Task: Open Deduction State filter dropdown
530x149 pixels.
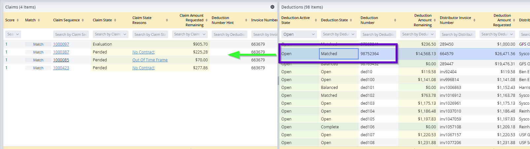Action: 353,34
